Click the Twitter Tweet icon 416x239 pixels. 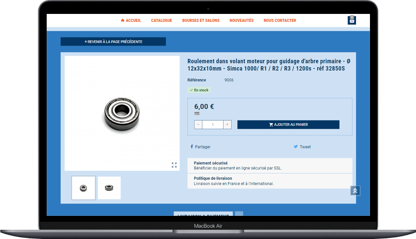click(295, 147)
